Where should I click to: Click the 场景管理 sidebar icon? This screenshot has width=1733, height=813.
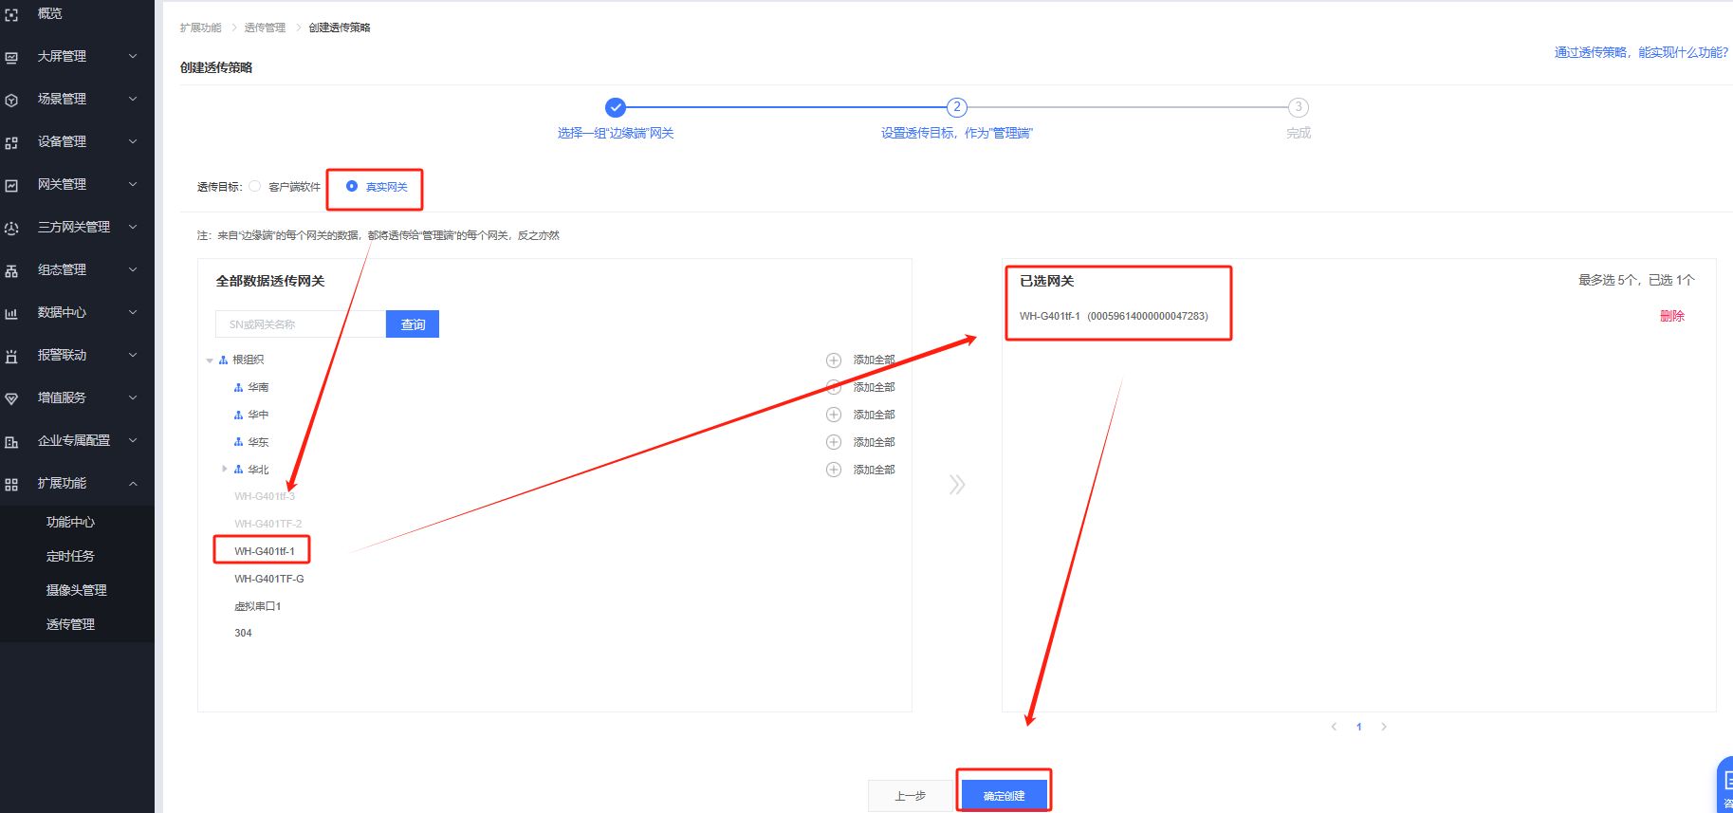pyautogui.click(x=11, y=101)
